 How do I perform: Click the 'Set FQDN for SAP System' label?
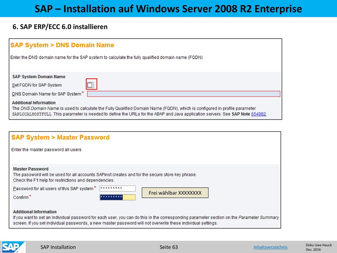point(37,85)
